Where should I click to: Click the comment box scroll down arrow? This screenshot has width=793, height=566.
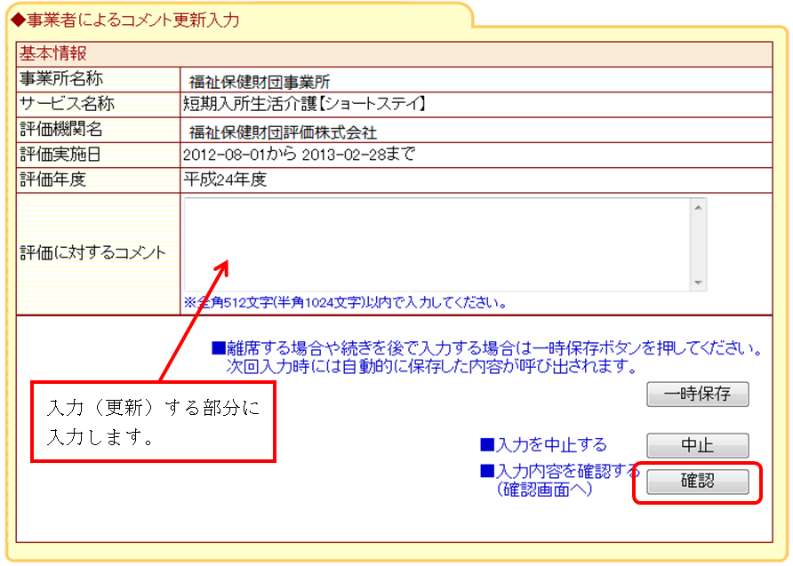(699, 283)
